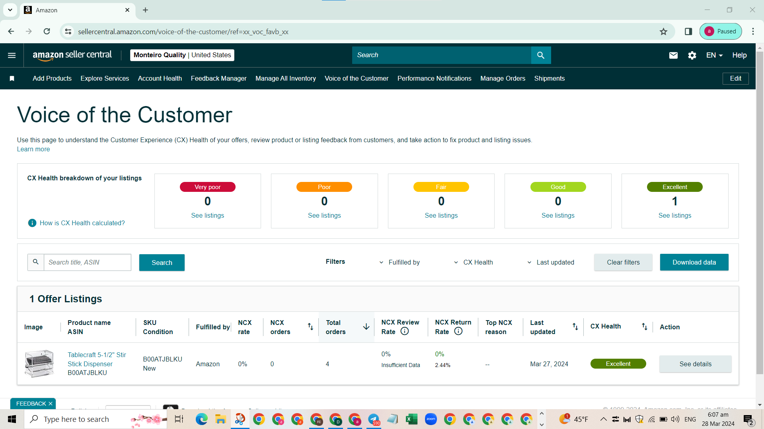Screen dimensions: 764x429
Task: Click the Tablecraft product thumbnail image
Action: [39, 363]
